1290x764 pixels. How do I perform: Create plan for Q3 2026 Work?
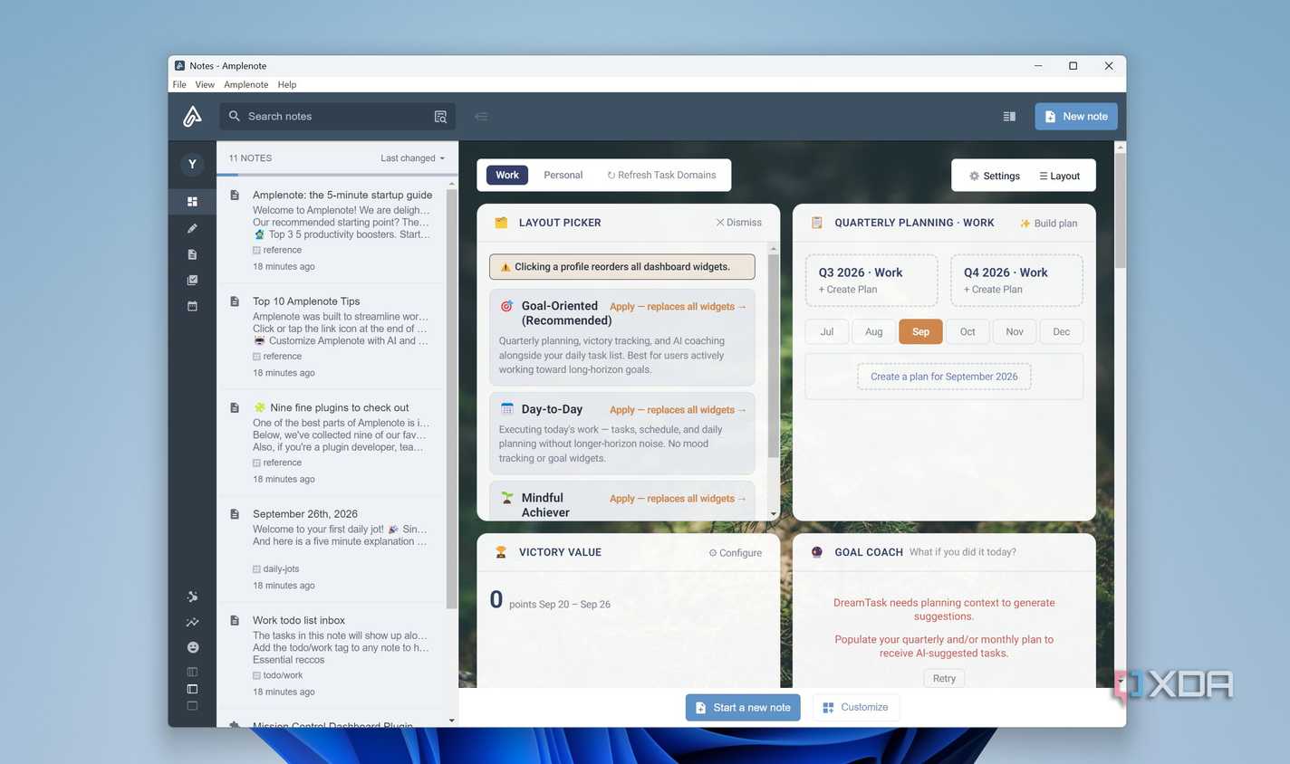point(871,281)
